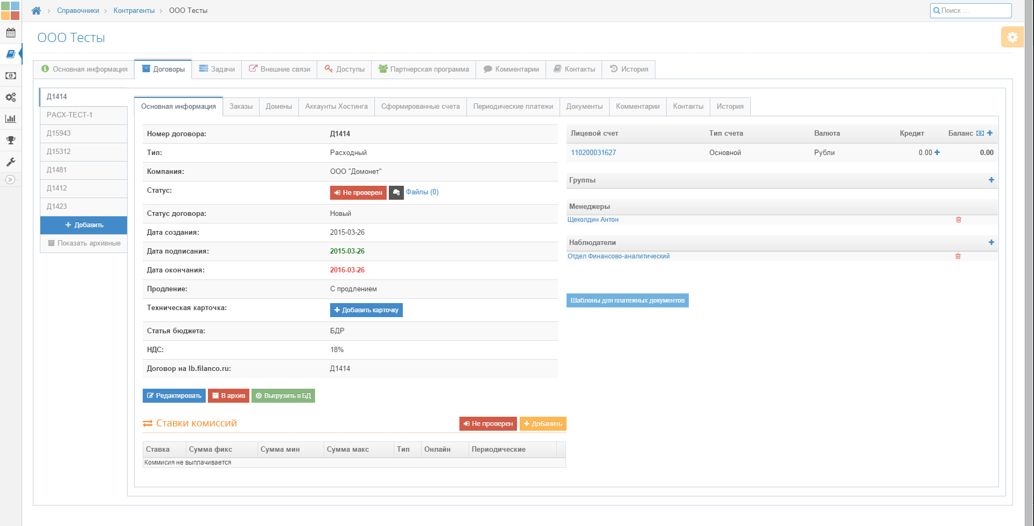Show archived contracts
Screen dimensions: 1034x526
click(84, 243)
